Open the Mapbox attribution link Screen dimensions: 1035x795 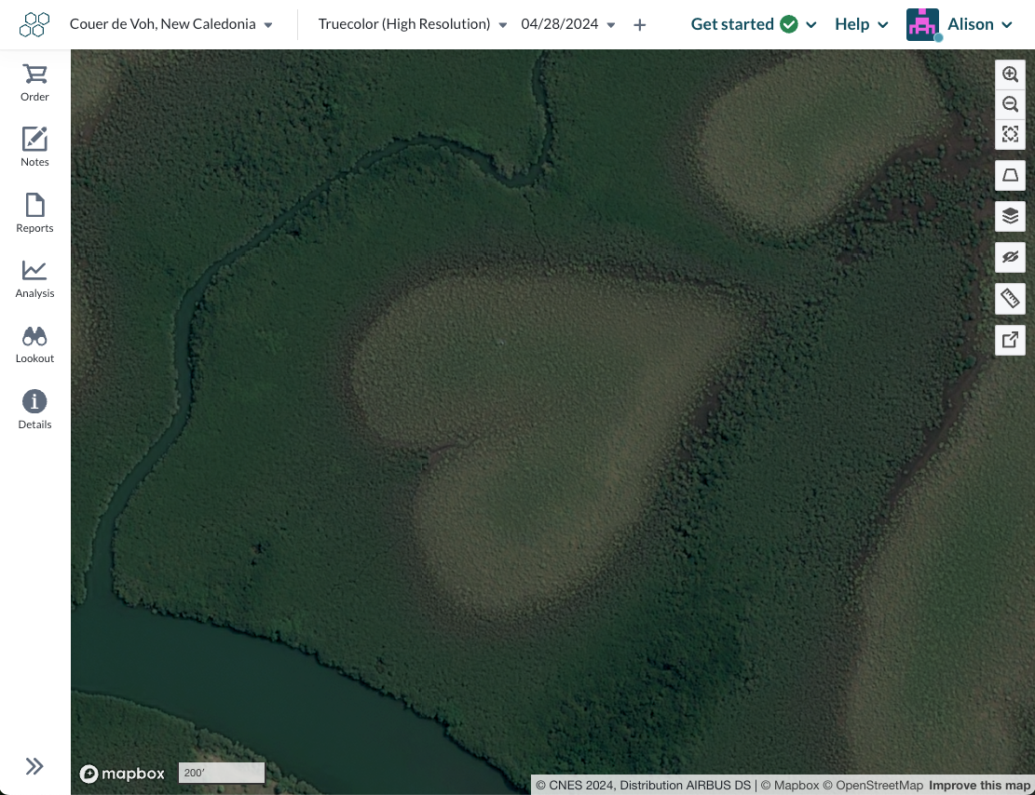pyautogui.click(x=789, y=785)
